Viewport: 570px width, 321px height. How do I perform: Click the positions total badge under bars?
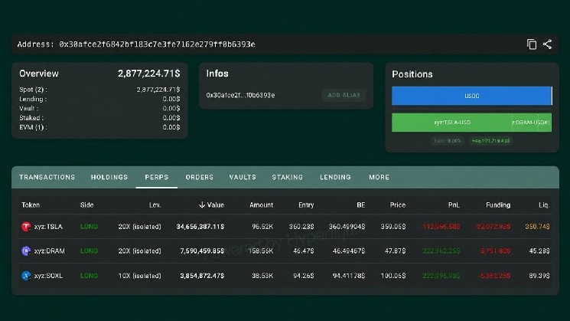coord(490,140)
